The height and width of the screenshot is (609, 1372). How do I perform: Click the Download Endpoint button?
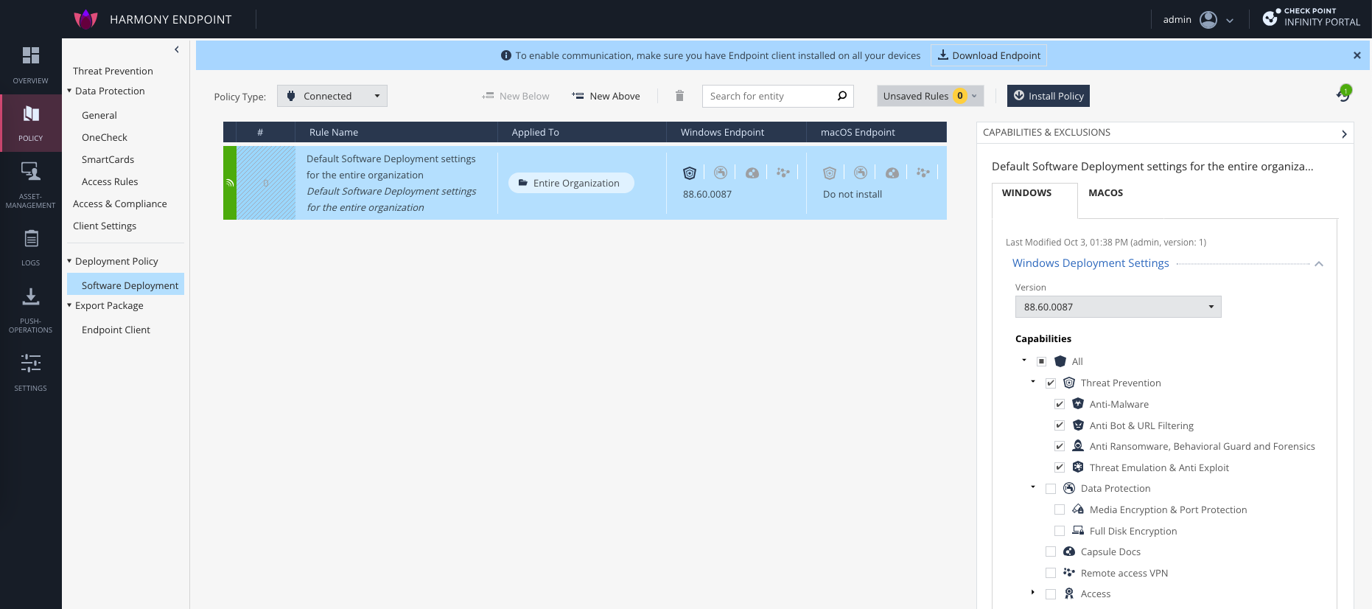pos(988,55)
